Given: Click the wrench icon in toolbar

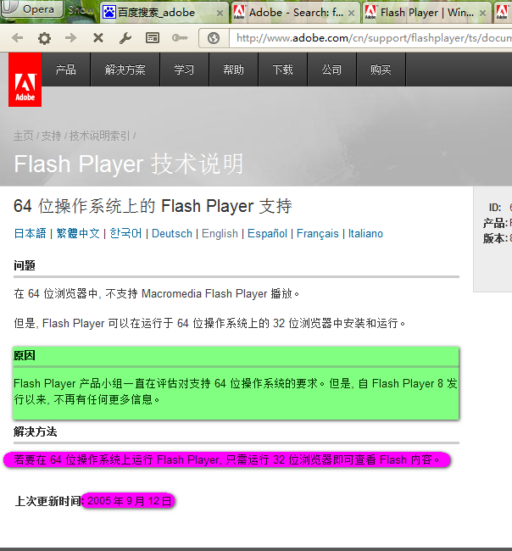Looking at the screenshot, I should [125, 38].
